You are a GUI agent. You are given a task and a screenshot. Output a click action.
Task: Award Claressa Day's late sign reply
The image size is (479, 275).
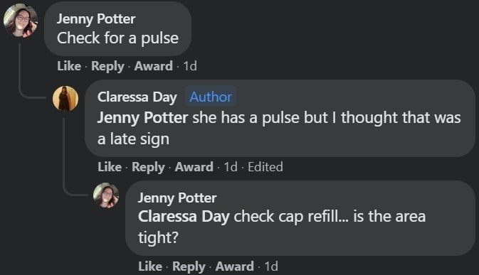pyautogui.click(x=194, y=167)
